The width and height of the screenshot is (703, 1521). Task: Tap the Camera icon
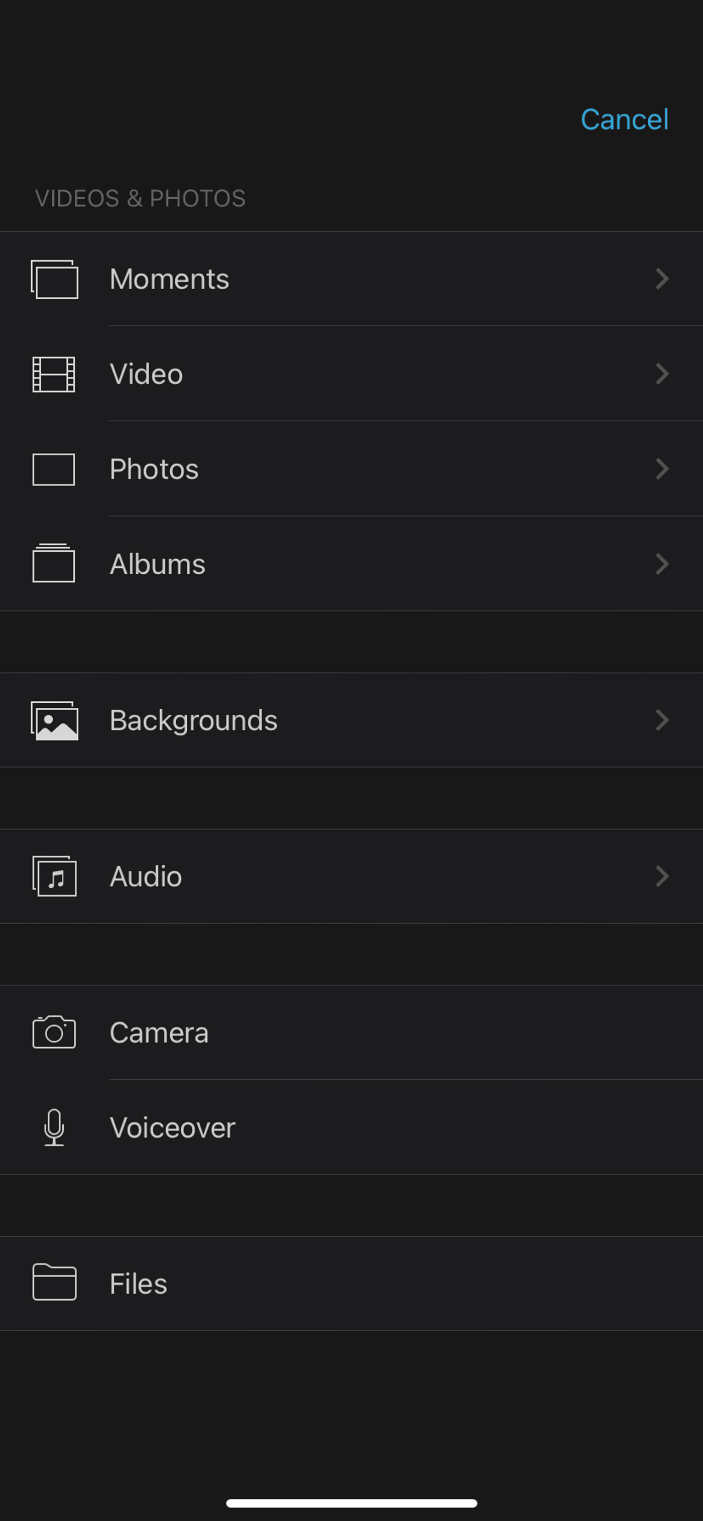coord(54,1032)
